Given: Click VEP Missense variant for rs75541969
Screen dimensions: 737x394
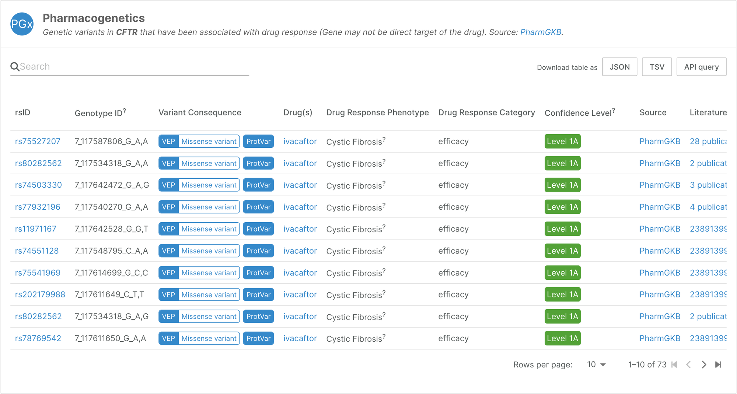Looking at the screenshot, I should [x=199, y=273].
